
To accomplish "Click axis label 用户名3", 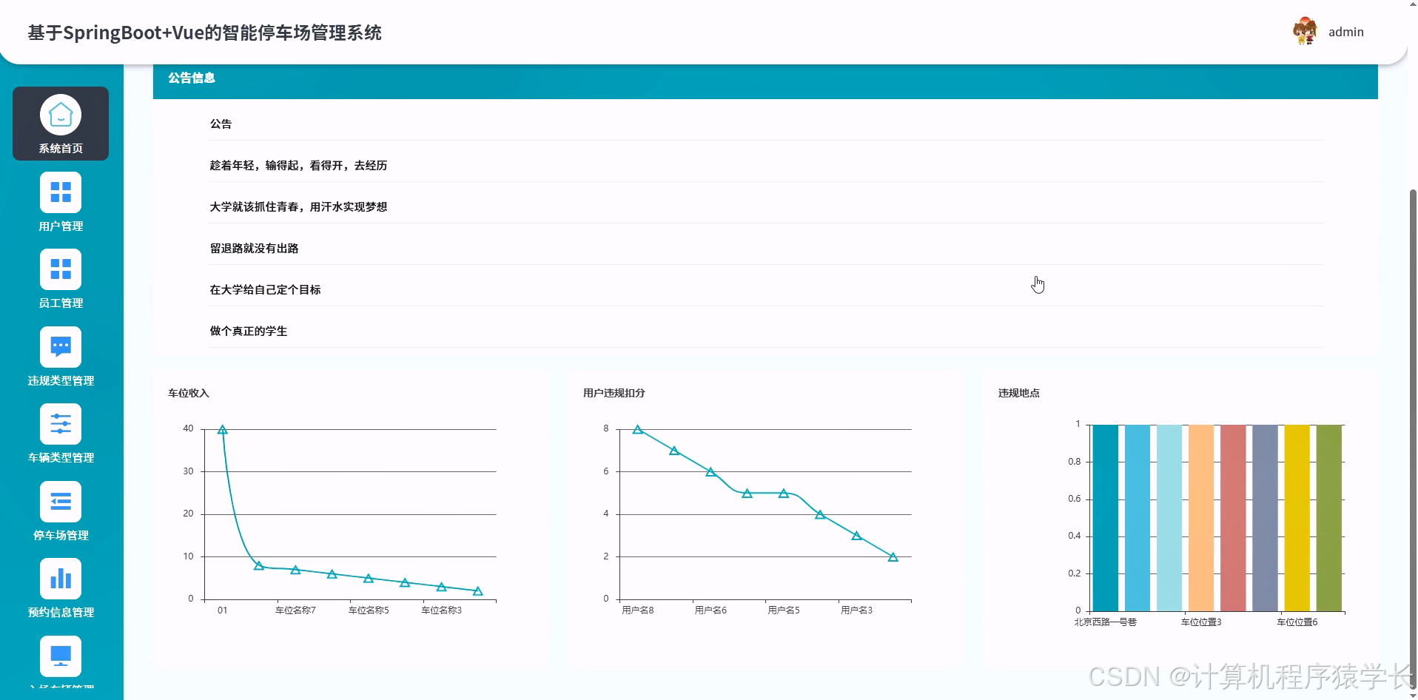I will pos(856,610).
